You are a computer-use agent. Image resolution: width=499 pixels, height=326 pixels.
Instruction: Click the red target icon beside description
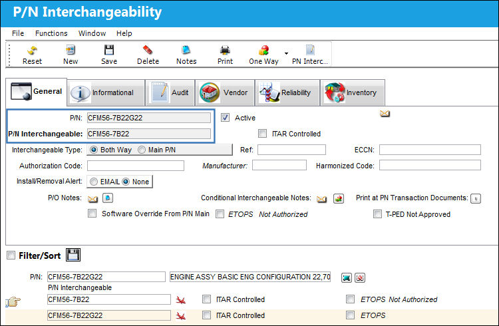360,277
